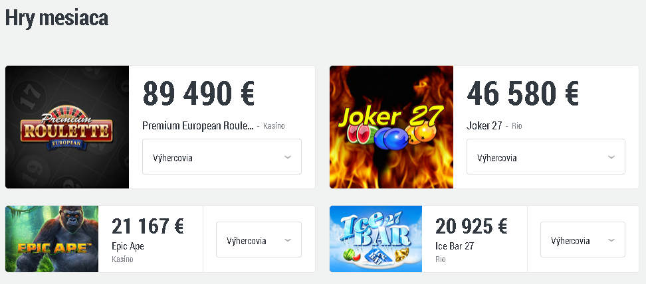Open the Joker 27 title link

tap(484, 125)
